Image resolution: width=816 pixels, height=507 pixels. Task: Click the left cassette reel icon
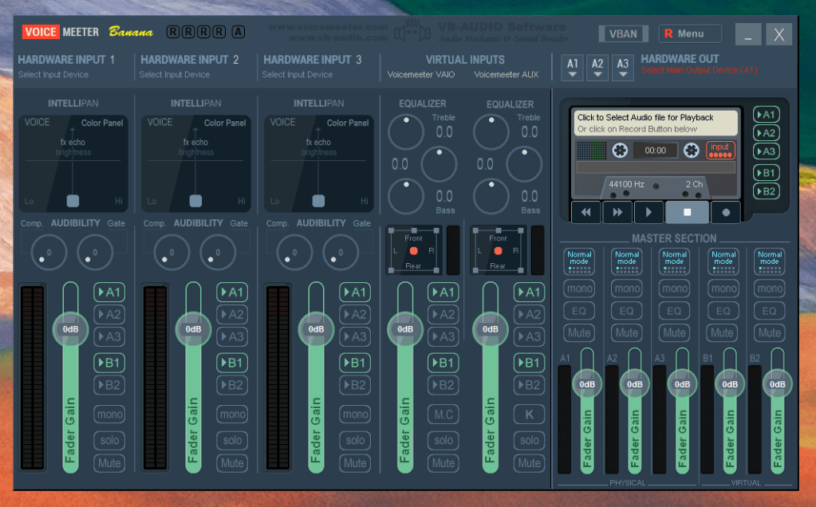619,151
